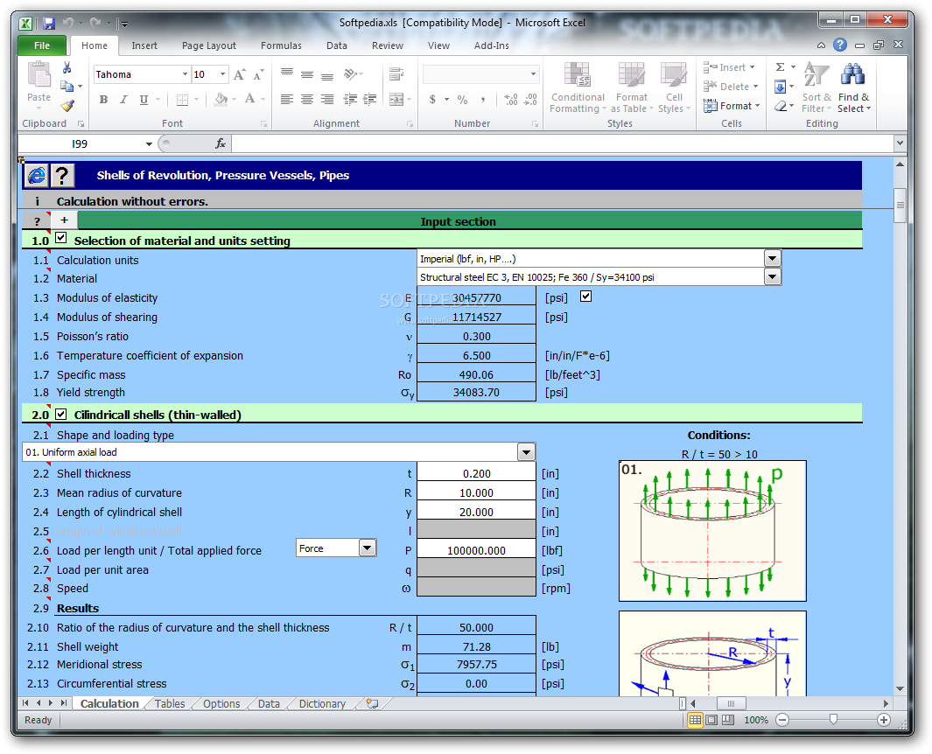Click the Internet Explorer icon in sheet header

click(x=36, y=175)
